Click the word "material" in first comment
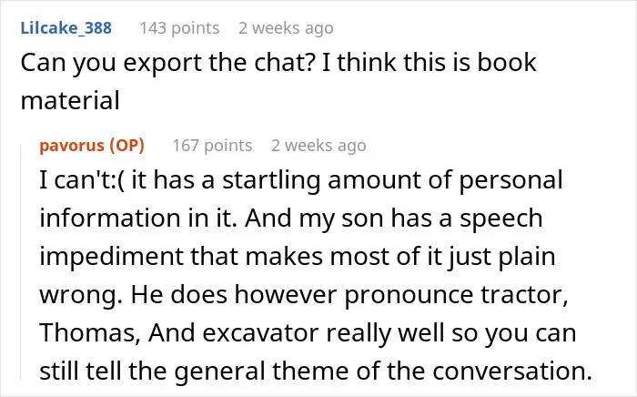Viewport: 637px width, 397px height. pos(70,100)
